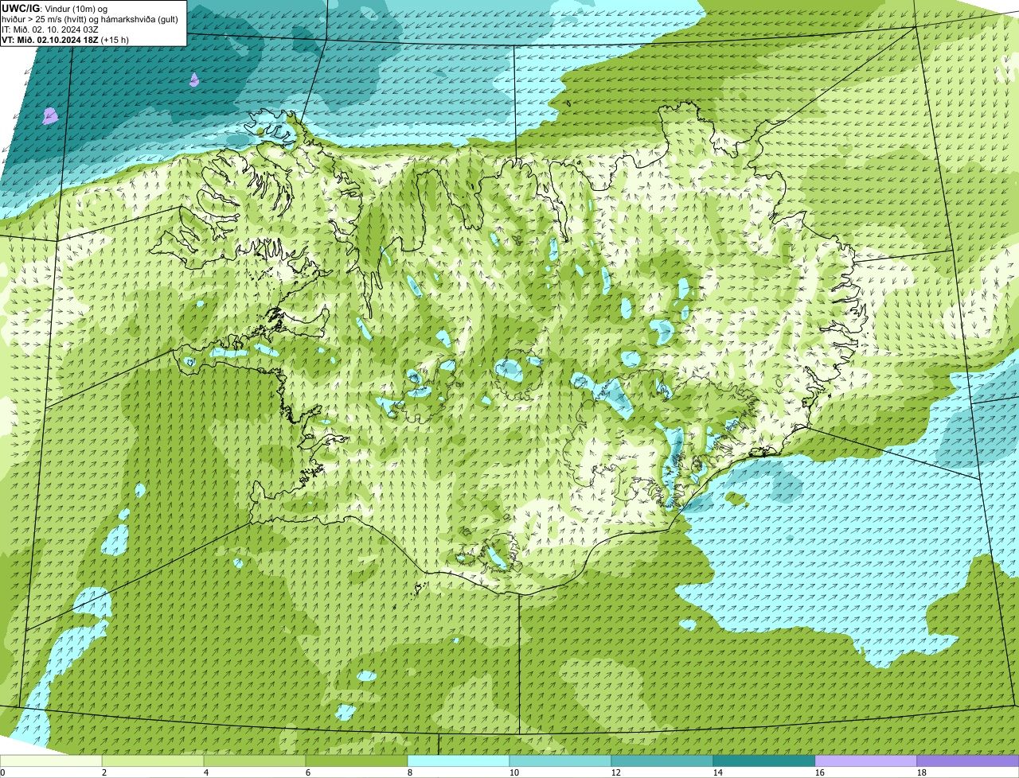1019x778 pixels.
Task: Click the 8–10 m/s pale cyan swatch
Action: 459,761
